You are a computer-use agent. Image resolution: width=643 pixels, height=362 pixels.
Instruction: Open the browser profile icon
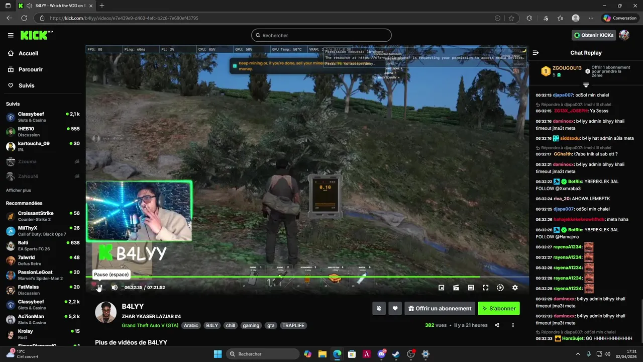coord(576,18)
